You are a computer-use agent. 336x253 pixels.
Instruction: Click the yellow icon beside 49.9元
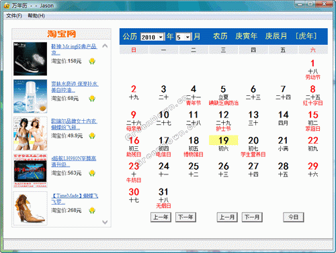pyautogui.click(x=92, y=136)
